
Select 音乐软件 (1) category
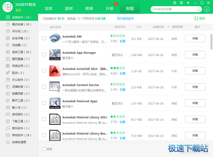pos(19,128)
